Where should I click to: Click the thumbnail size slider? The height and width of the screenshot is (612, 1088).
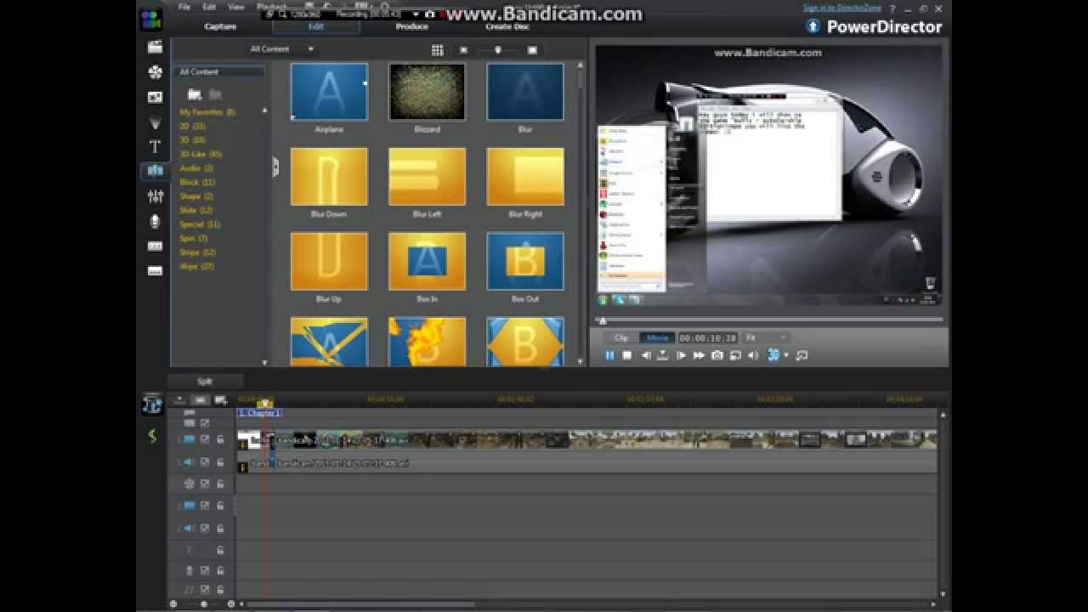click(x=498, y=50)
